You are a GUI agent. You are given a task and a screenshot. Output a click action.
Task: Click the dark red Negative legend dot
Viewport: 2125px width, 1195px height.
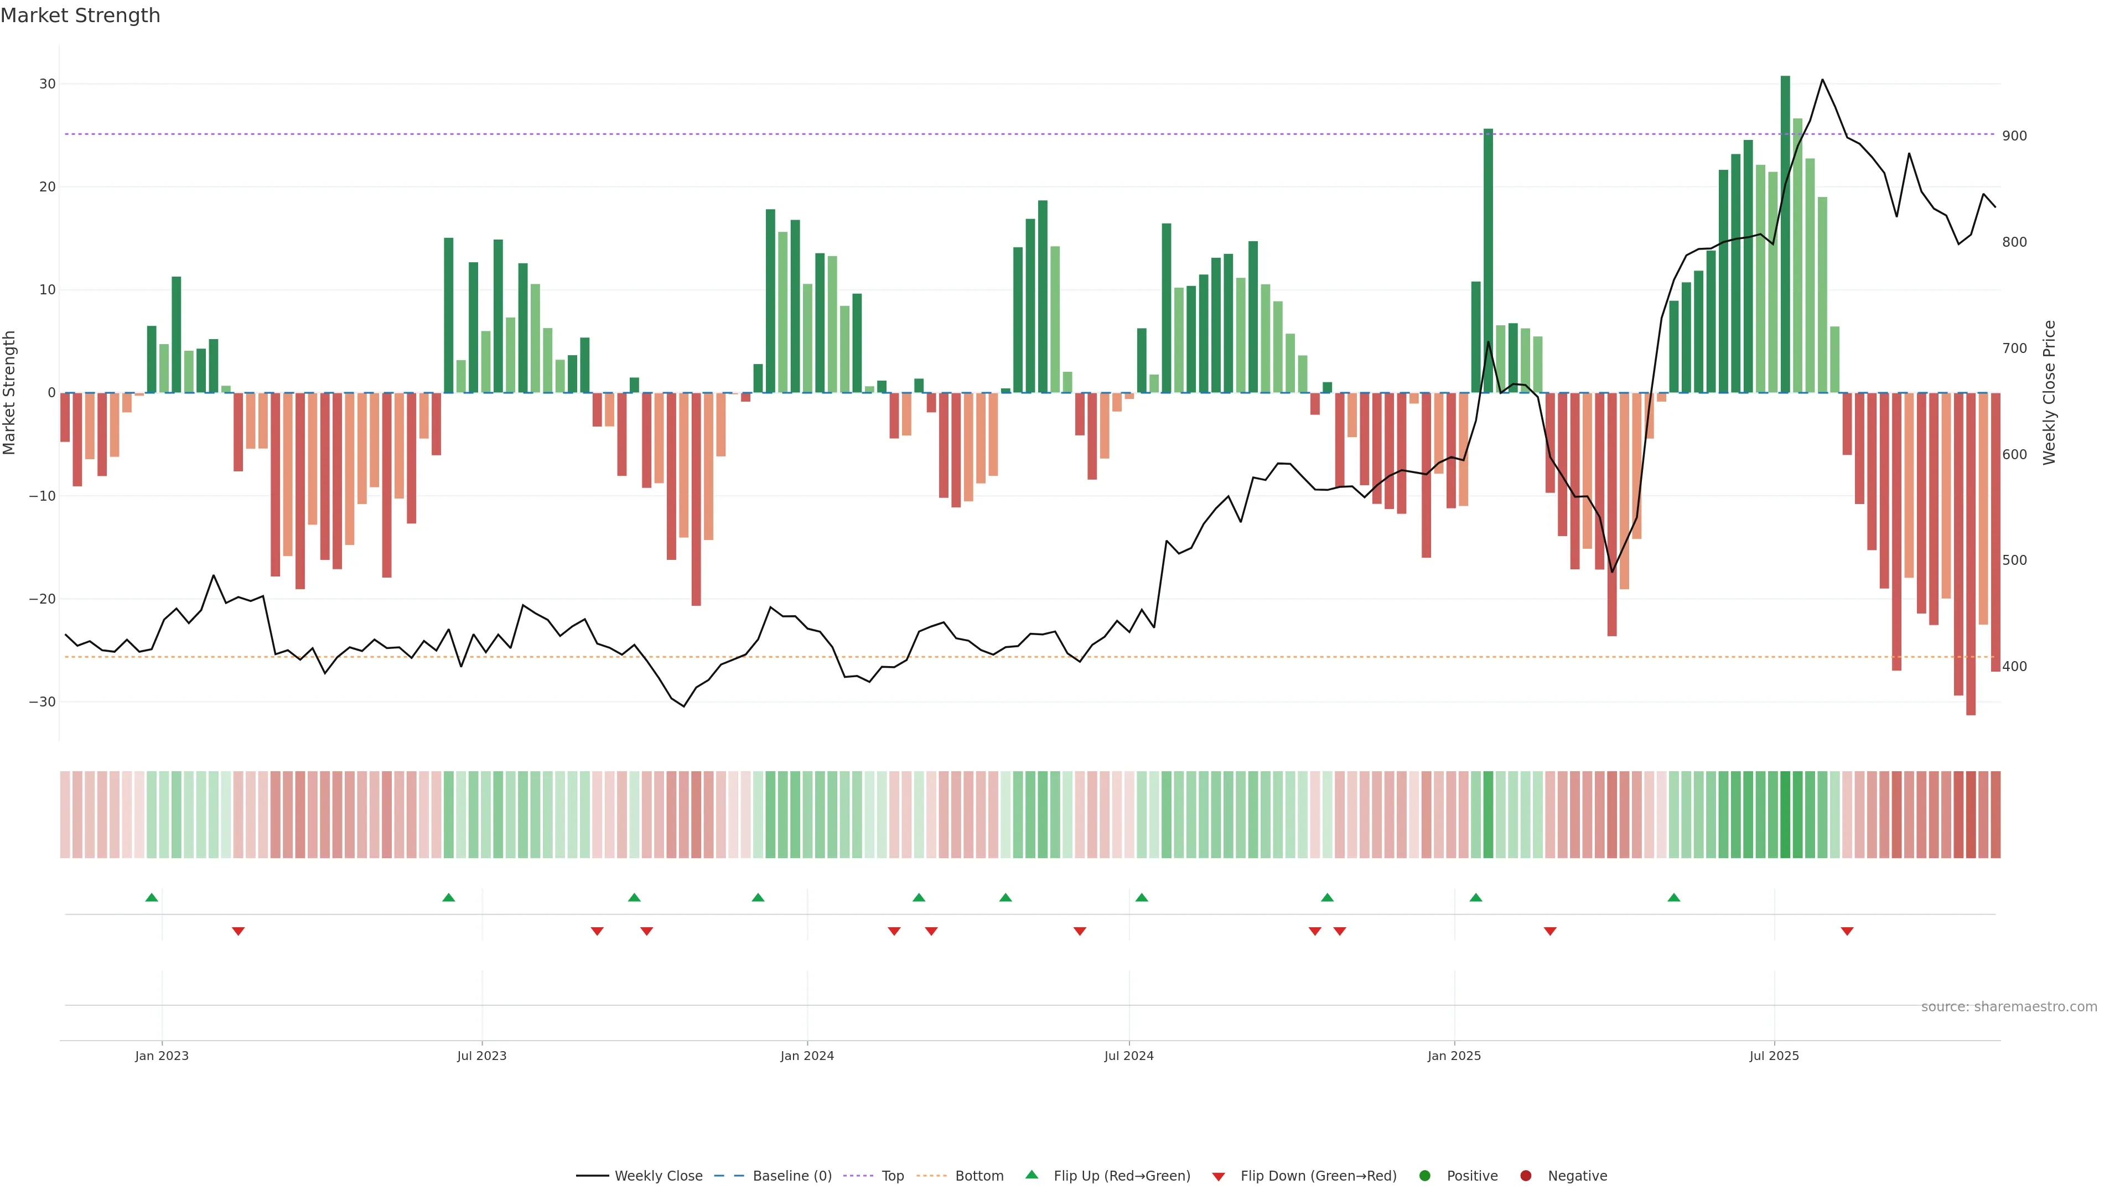click(1525, 1175)
